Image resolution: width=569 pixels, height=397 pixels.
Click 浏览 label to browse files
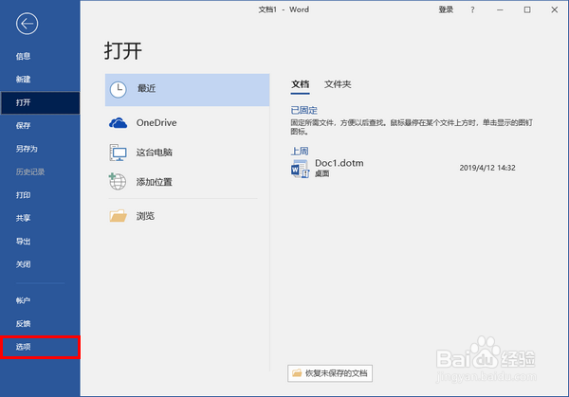point(145,216)
